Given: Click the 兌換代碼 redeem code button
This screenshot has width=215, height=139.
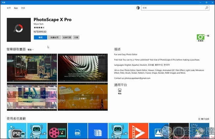Looking at the screenshot, I should (x=67, y=37).
